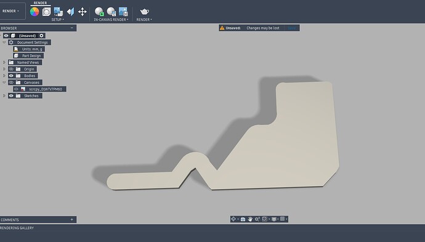Click the warning triangle icon
425x242 pixels.
(x=222, y=28)
